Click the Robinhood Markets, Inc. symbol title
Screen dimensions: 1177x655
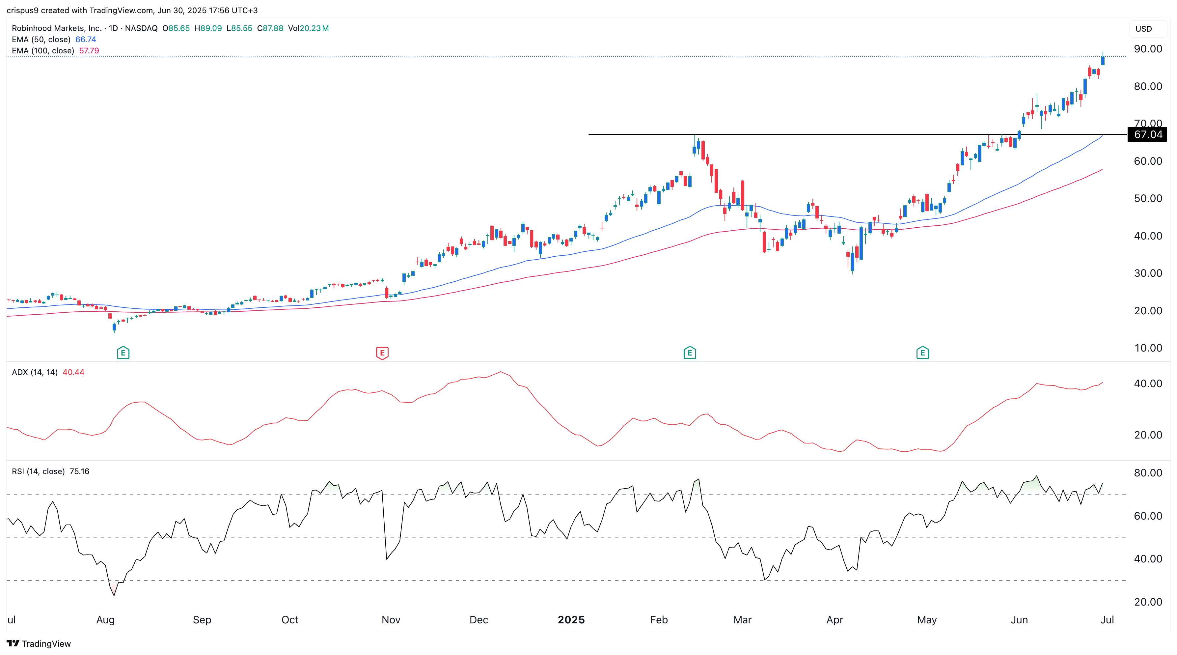point(57,28)
